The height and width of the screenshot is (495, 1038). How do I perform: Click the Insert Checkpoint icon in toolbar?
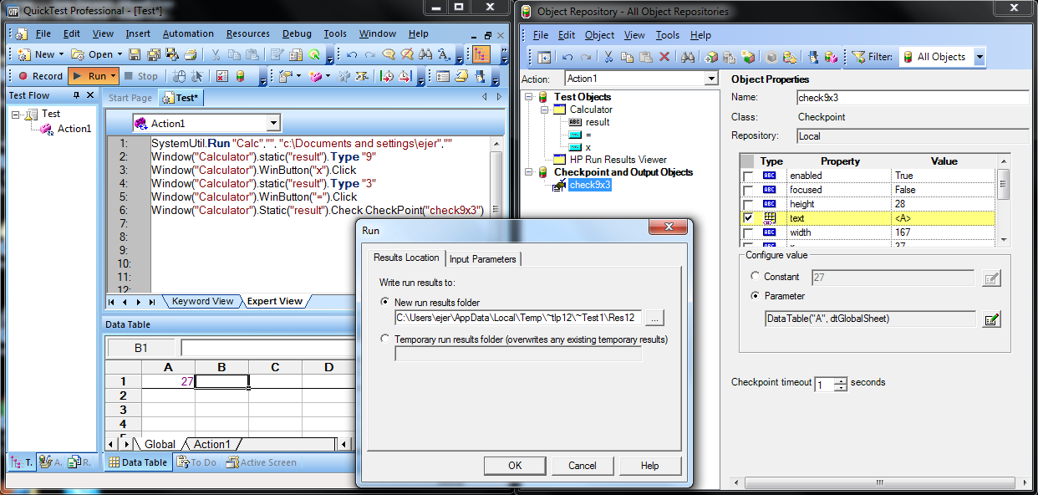pos(286,76)
